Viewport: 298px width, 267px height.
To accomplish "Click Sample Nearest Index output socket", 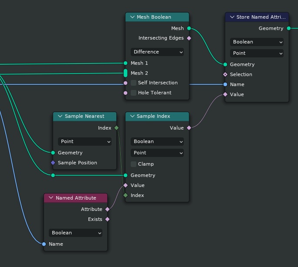I will pos(116,128).
